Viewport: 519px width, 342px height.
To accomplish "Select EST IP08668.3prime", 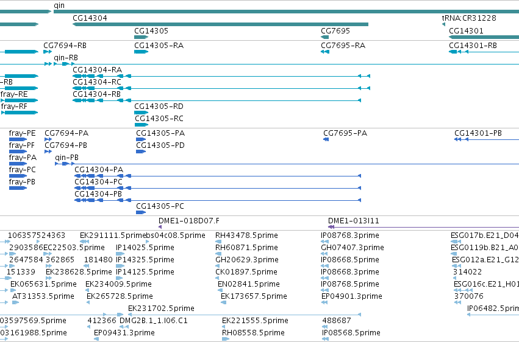I will [x=324, y=278].
